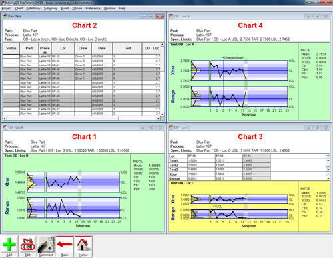Click the Raw Data window title icon

click(x=5, y=16)
